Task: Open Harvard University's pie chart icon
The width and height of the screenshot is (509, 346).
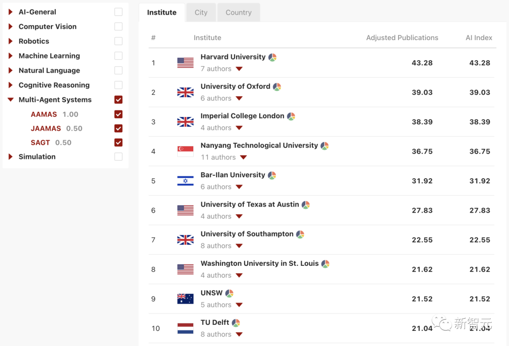Action: (272, 58)
